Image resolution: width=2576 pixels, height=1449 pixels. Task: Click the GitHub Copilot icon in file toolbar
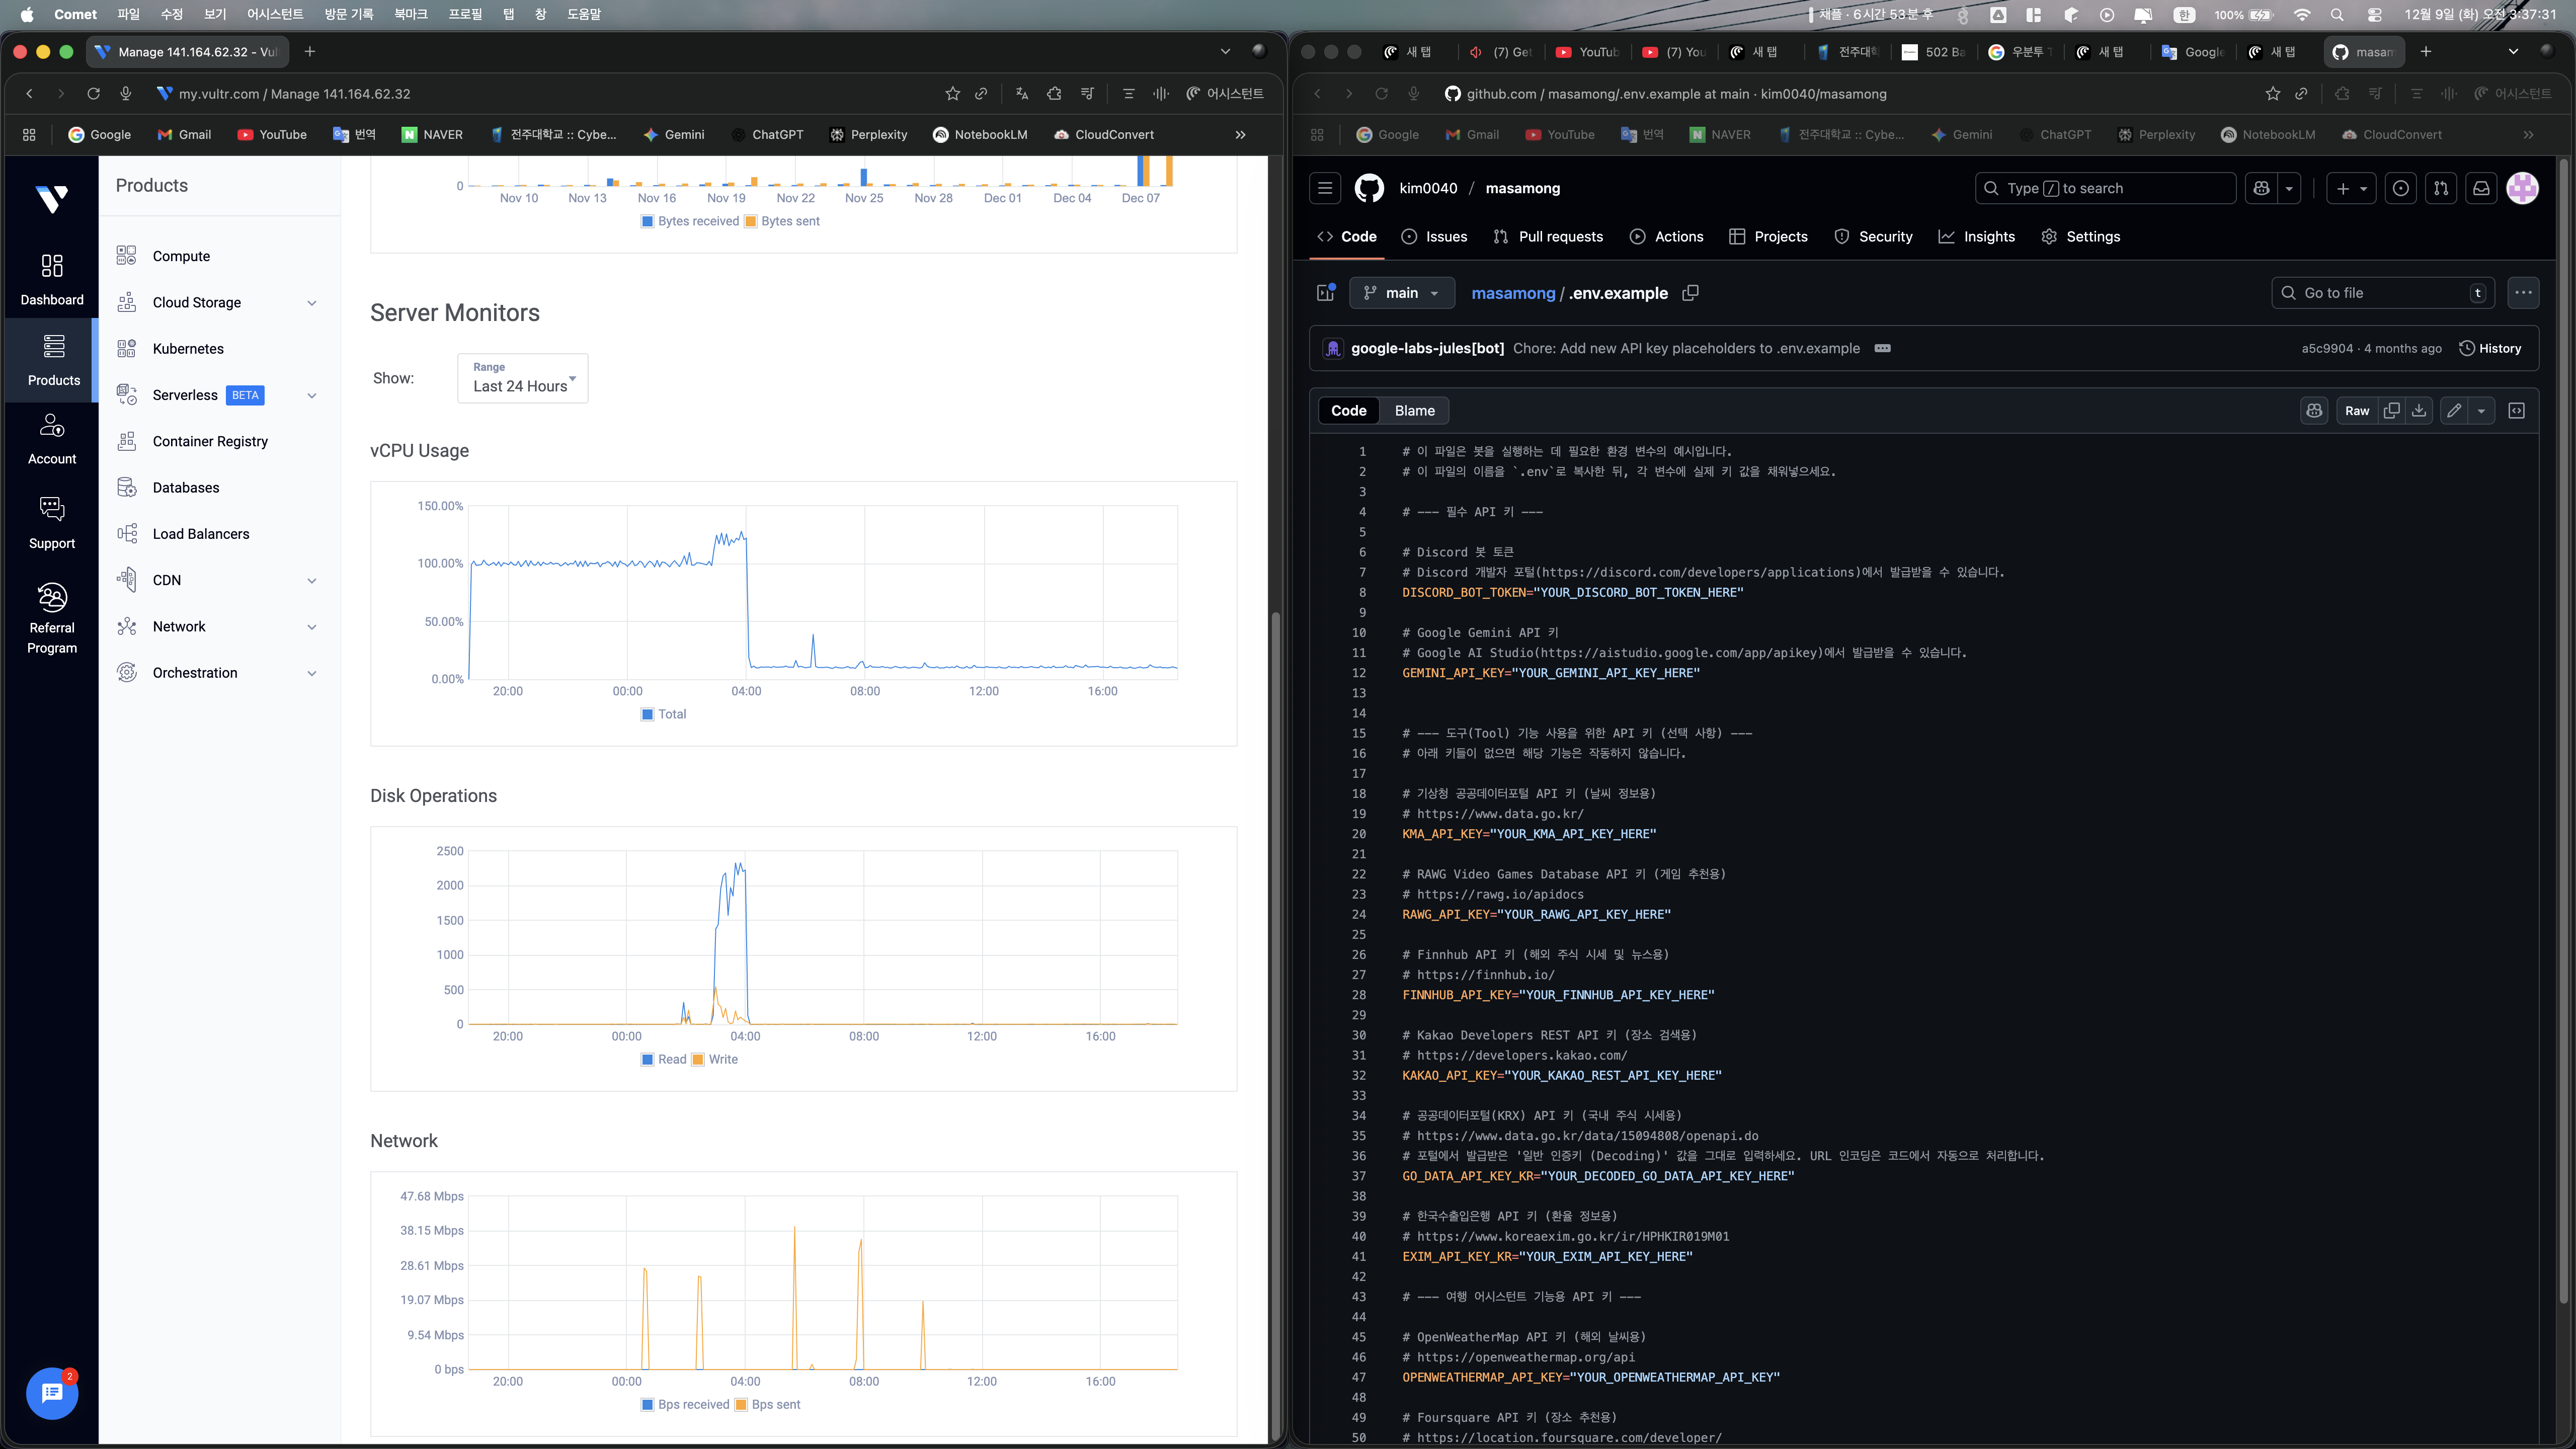[x=2314, y=411]
